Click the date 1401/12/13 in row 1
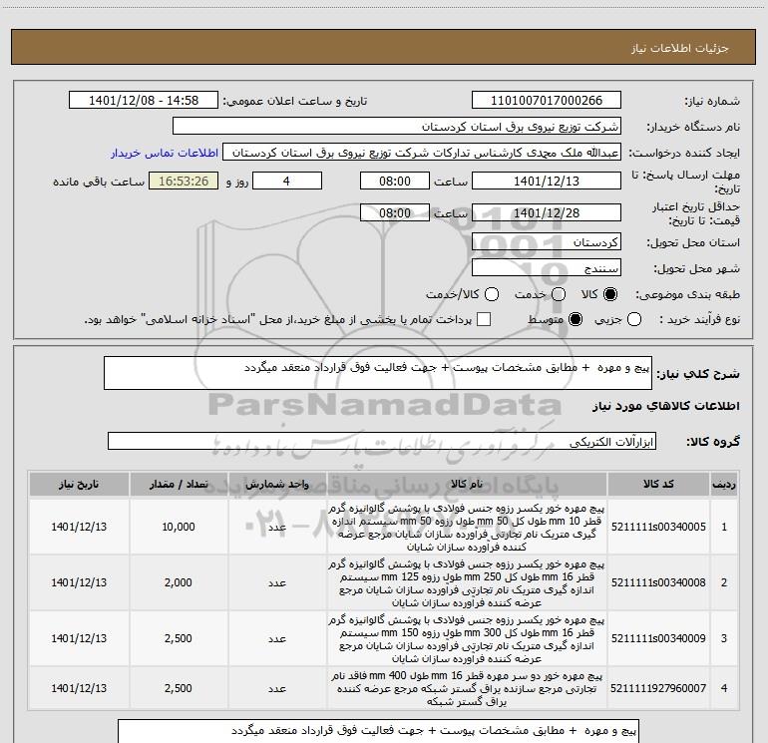Screen dimensions: 768x743 [79, 527]
